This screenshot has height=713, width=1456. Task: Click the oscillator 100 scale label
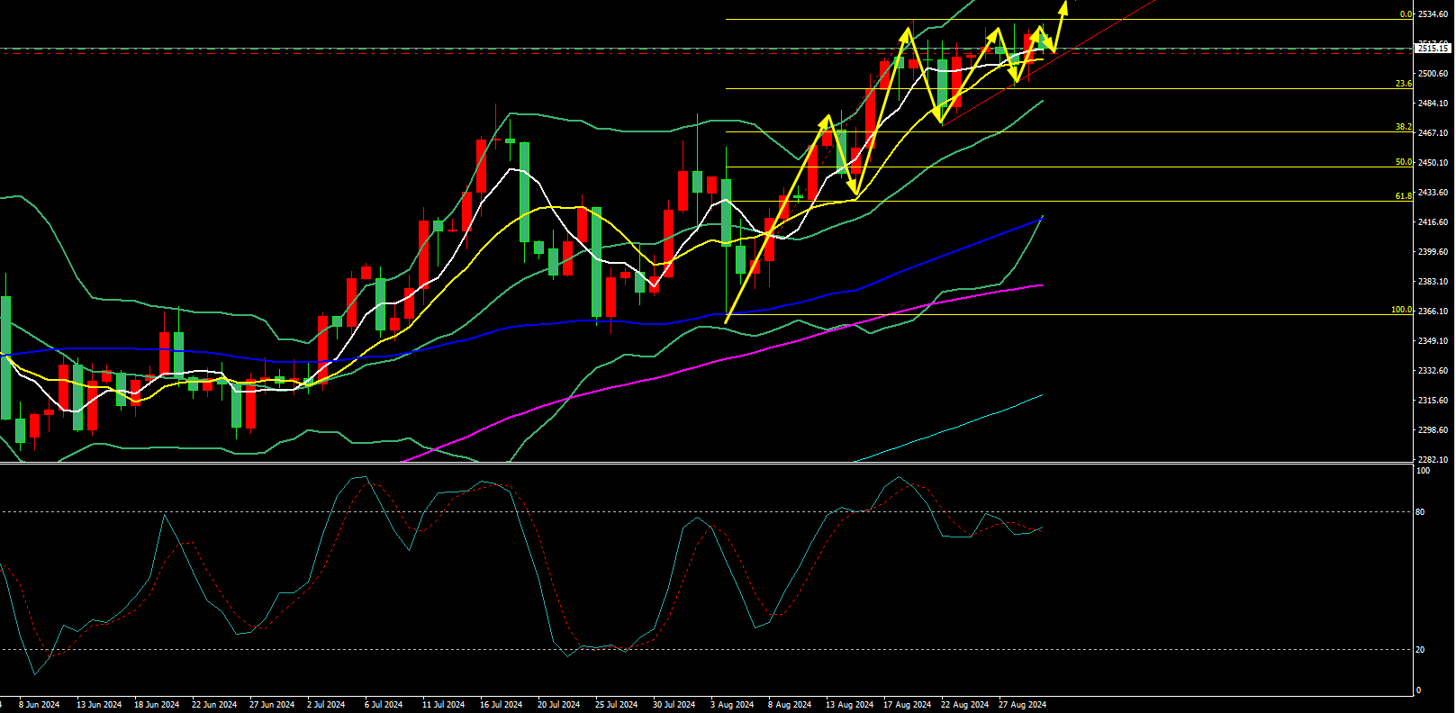tap(1423, 471)
